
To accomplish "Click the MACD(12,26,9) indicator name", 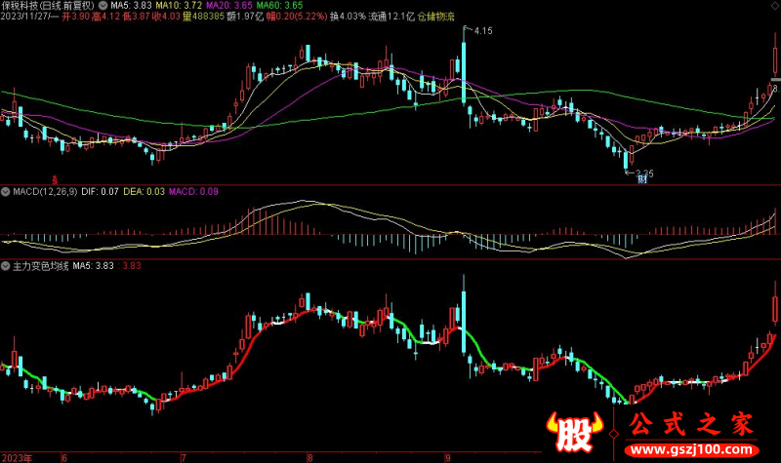I will coord(45,191).
